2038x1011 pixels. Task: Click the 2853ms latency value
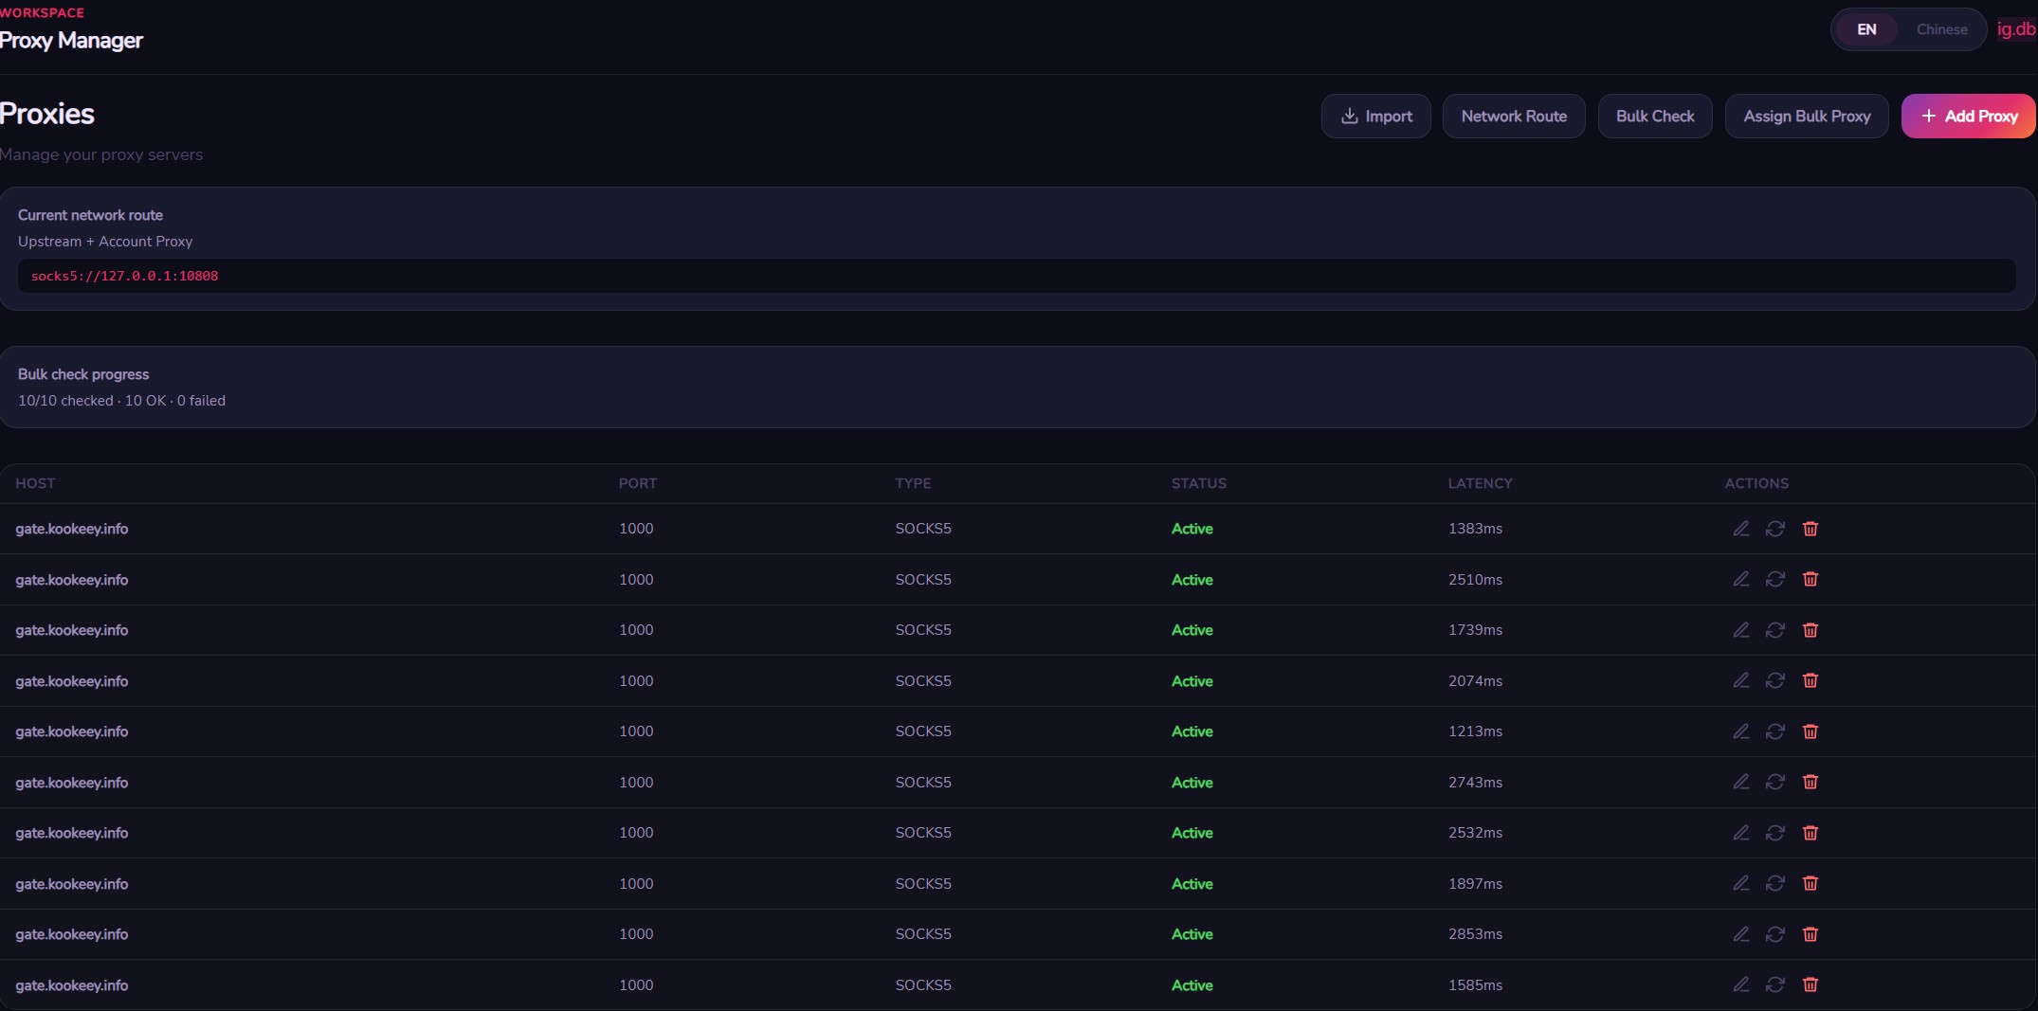click(1475, 934)
